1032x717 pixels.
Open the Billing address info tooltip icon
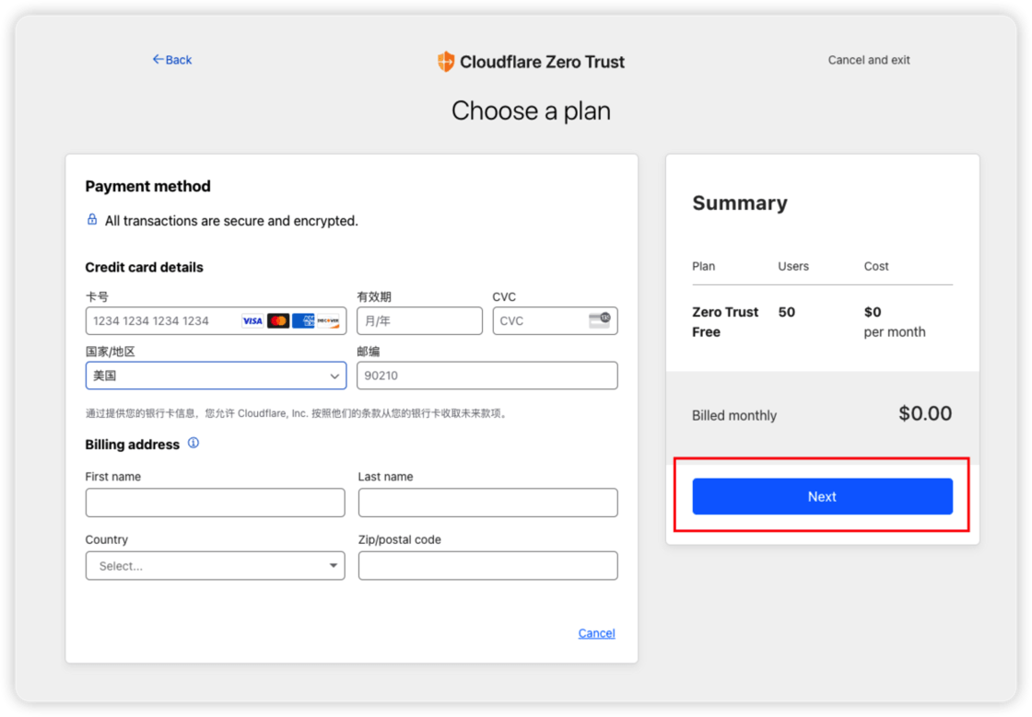tap(193, 444)
